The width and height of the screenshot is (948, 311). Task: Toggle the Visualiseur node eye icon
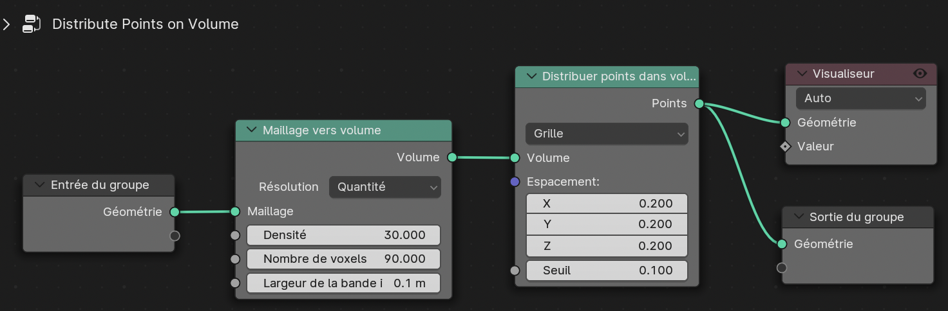[920, 74]
